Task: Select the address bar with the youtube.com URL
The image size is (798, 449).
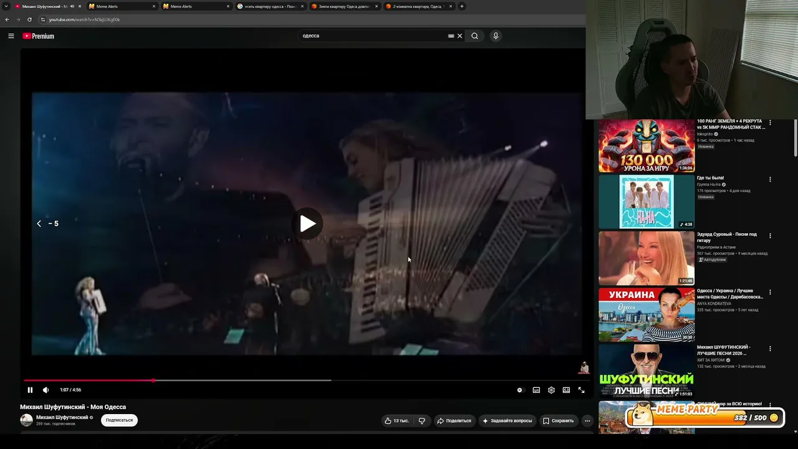Action: tap(85, 19)
